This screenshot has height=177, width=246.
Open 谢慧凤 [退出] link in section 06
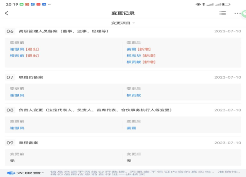tap(24, 49)
